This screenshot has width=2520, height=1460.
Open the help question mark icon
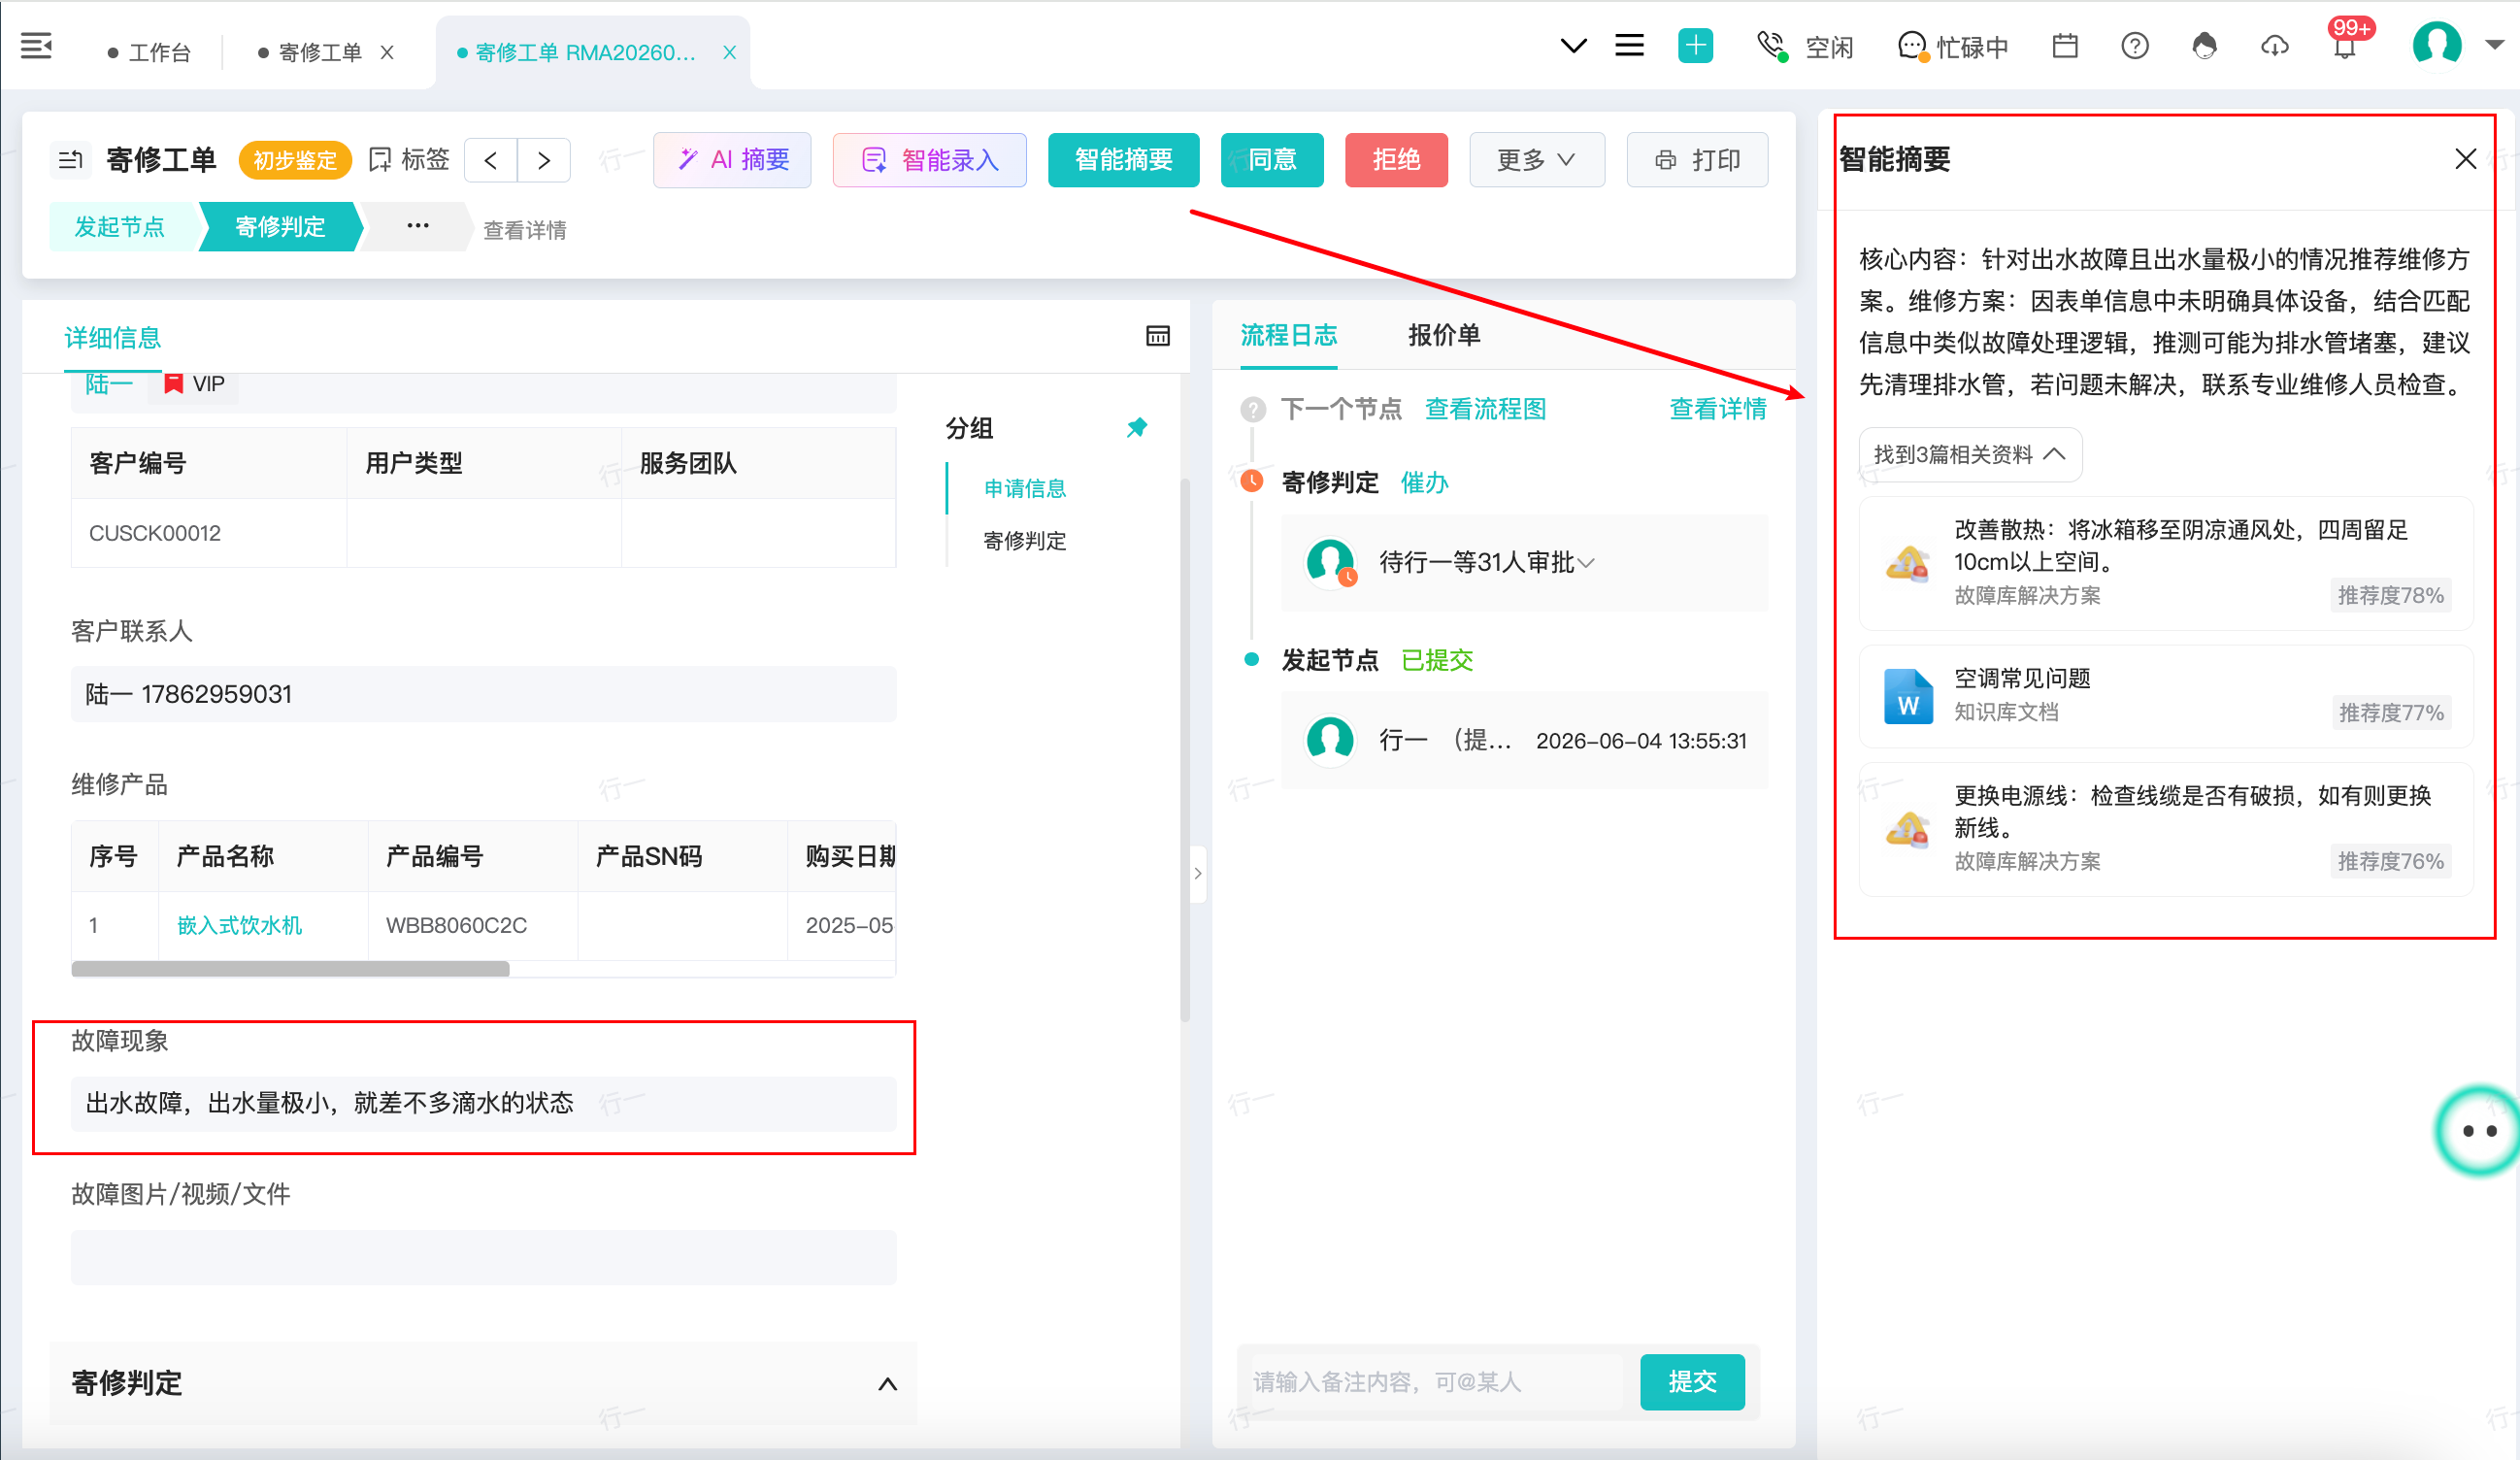point(2135,46)
